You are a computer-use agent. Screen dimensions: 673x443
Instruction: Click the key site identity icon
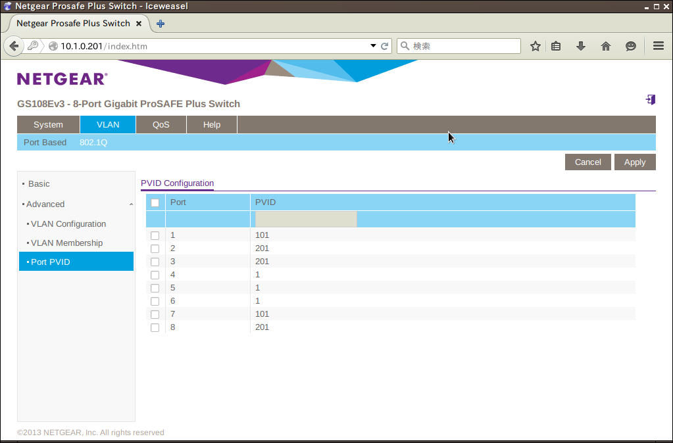[33, 46]
